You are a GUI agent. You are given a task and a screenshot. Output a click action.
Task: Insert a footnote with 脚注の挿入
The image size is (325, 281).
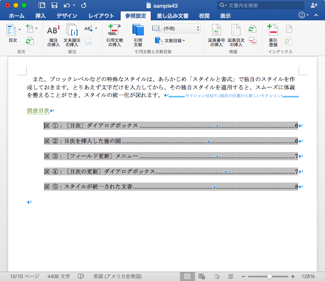coord(54,35)
